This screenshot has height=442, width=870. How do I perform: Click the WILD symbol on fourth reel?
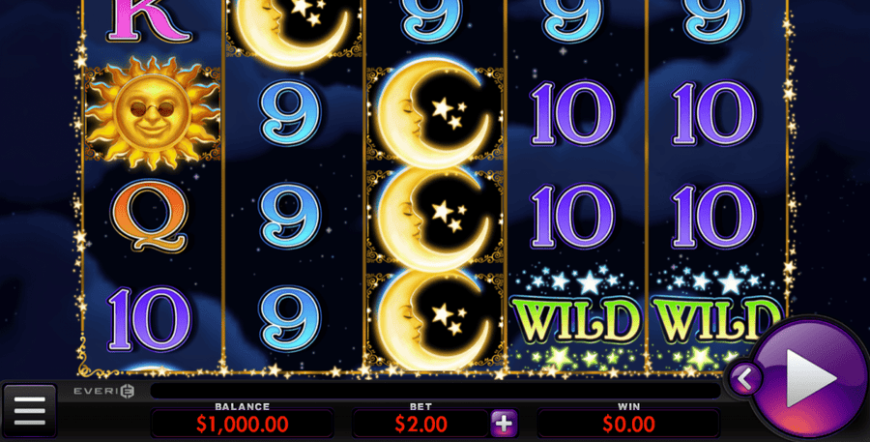click(x=575, y=319)
